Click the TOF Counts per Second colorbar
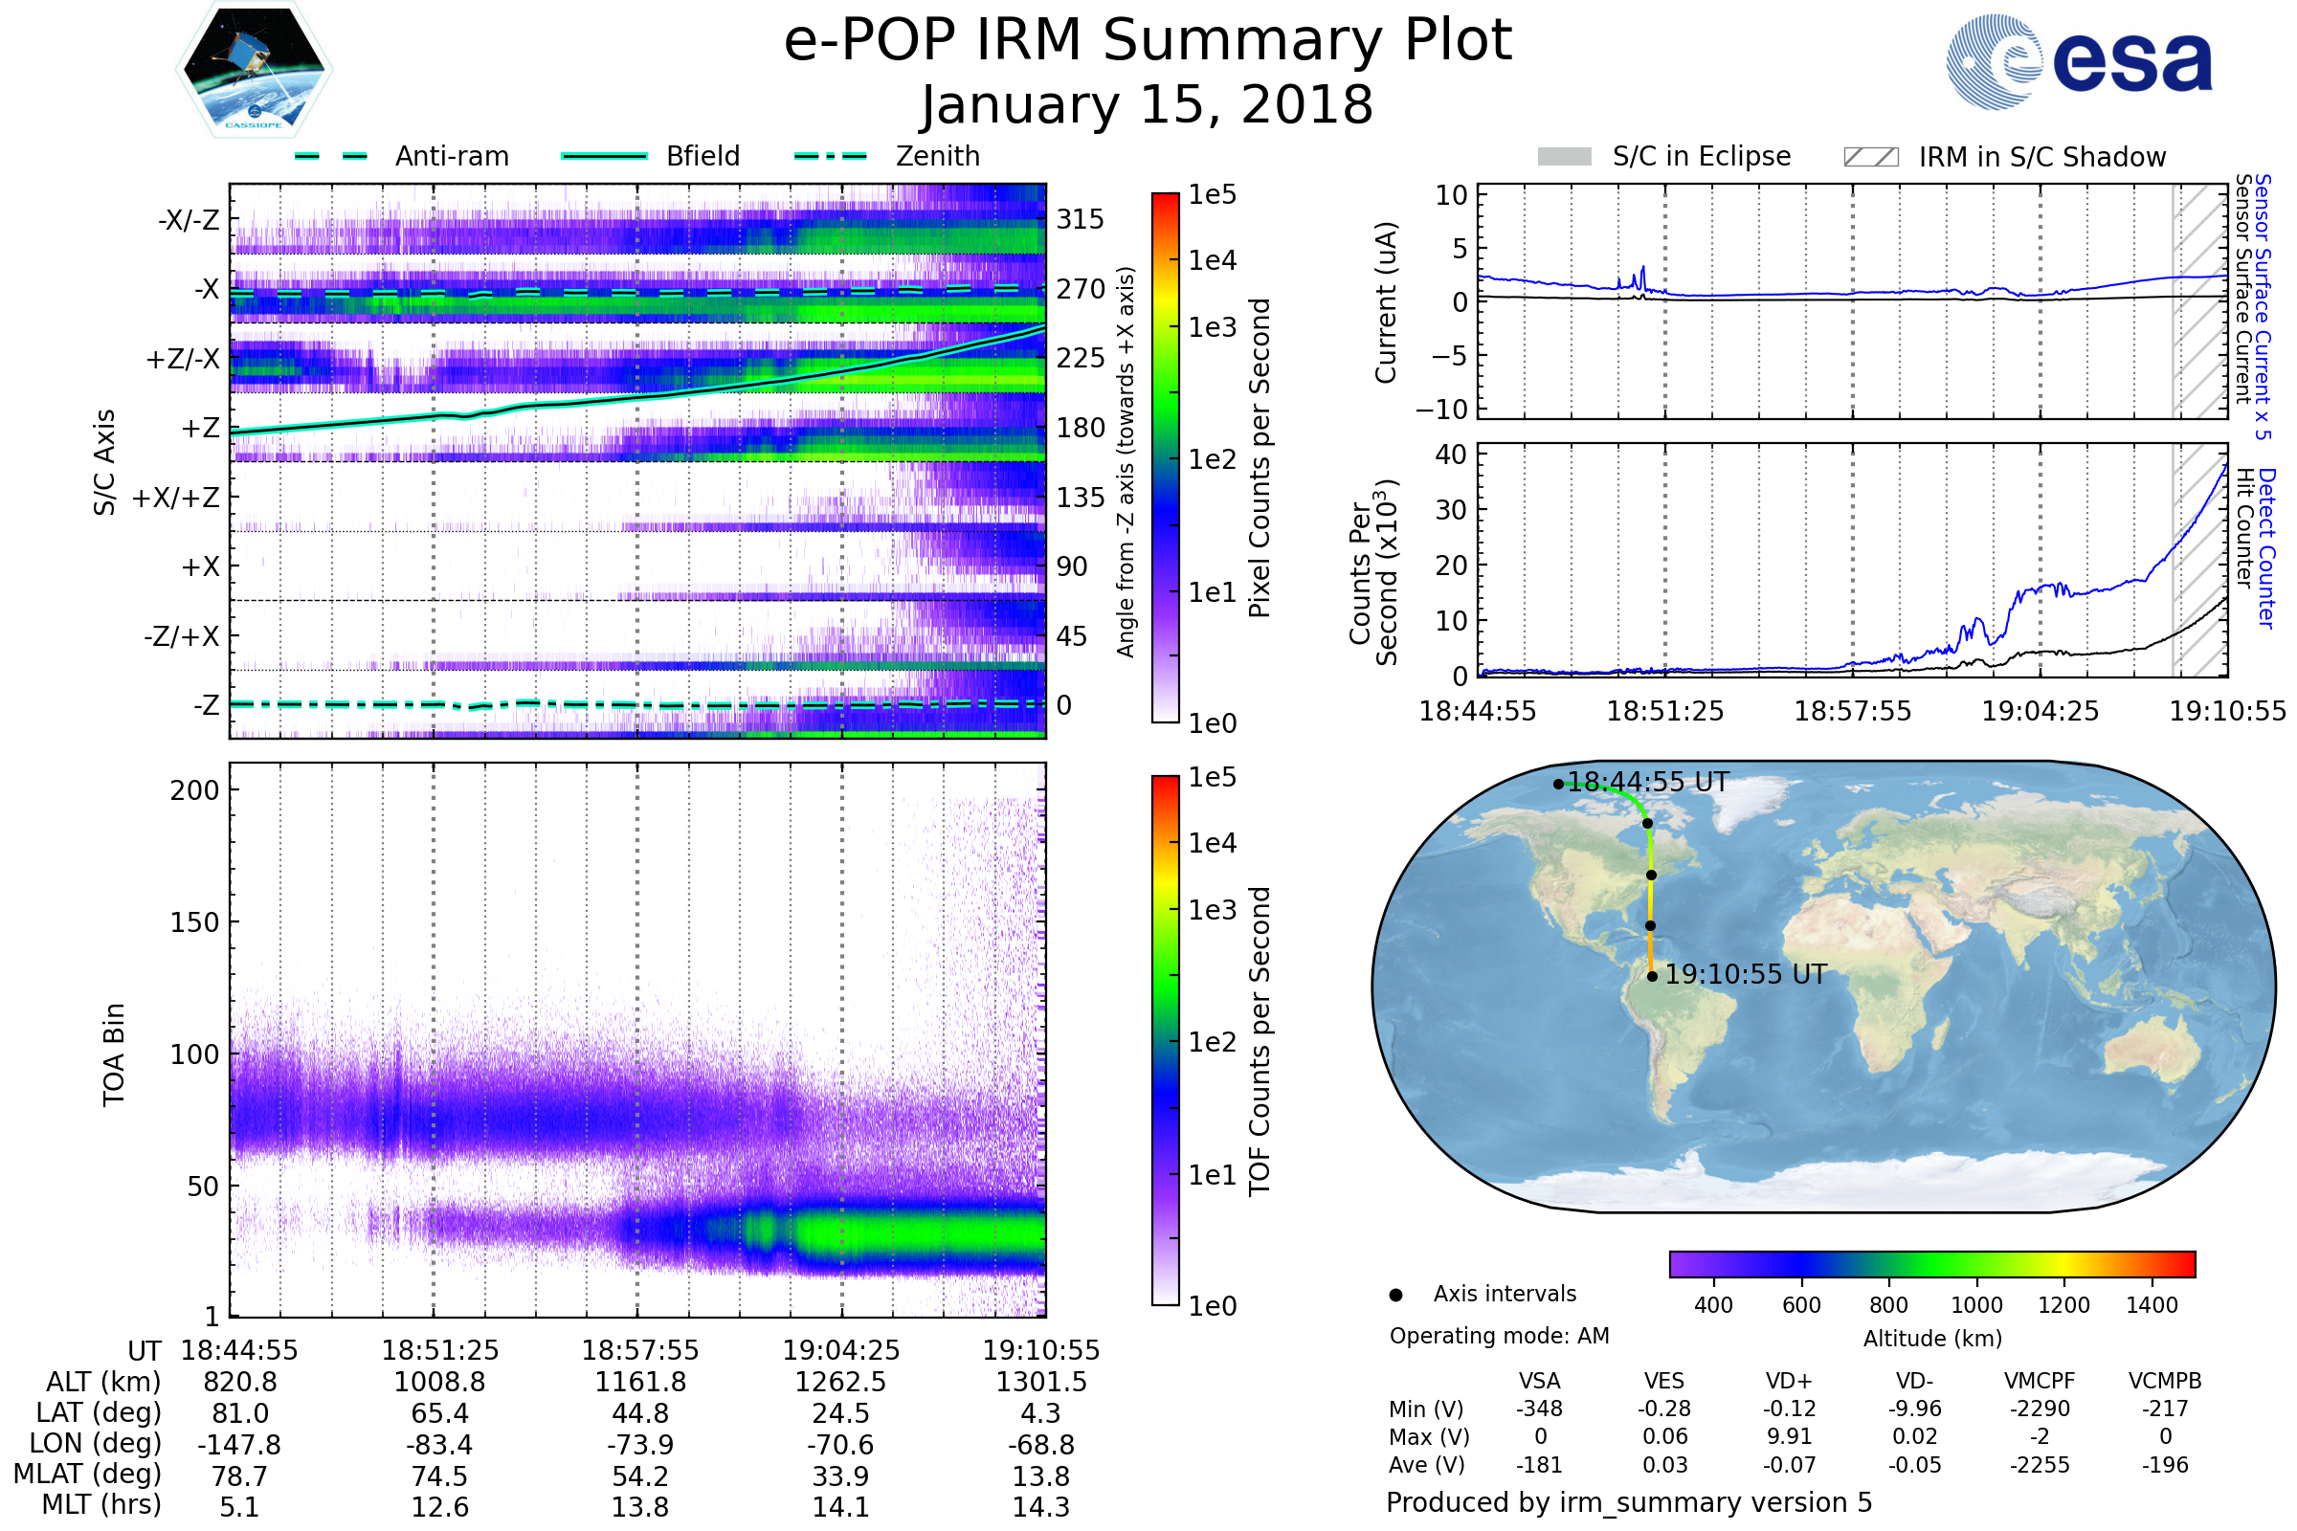Viewport: 2297px width, 1531px height. pos(1165,1040)
